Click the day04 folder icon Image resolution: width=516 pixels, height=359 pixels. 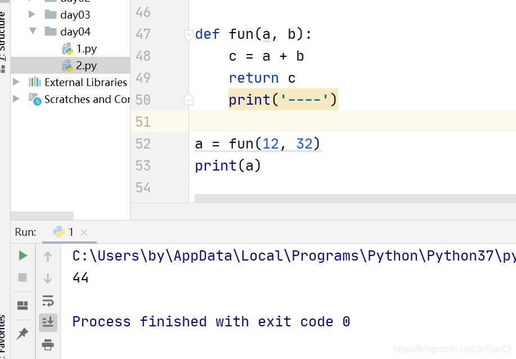coord(50,32)
